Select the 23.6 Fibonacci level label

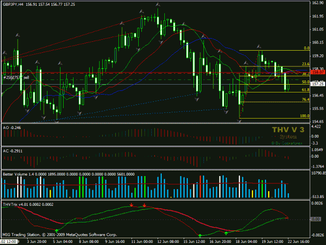306,64
